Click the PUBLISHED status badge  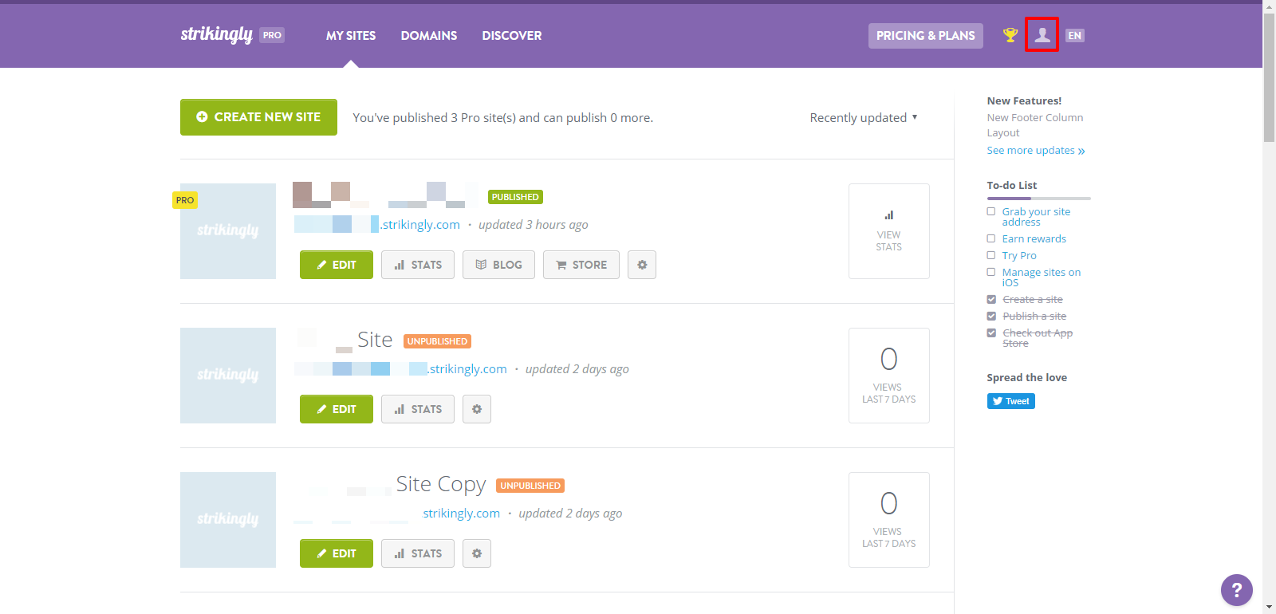pyautogui.click(x=515, y=197)
